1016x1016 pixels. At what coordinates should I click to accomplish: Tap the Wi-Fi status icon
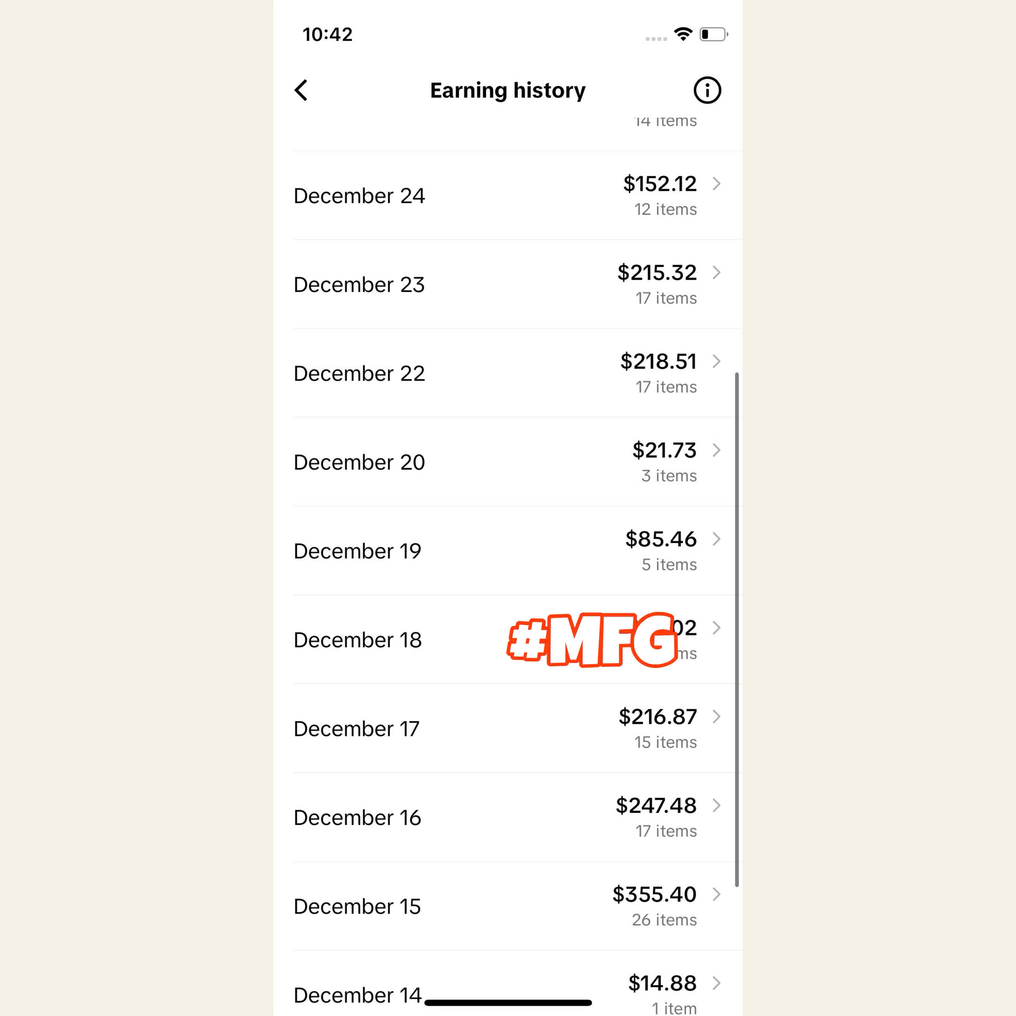tap(683, 35)
